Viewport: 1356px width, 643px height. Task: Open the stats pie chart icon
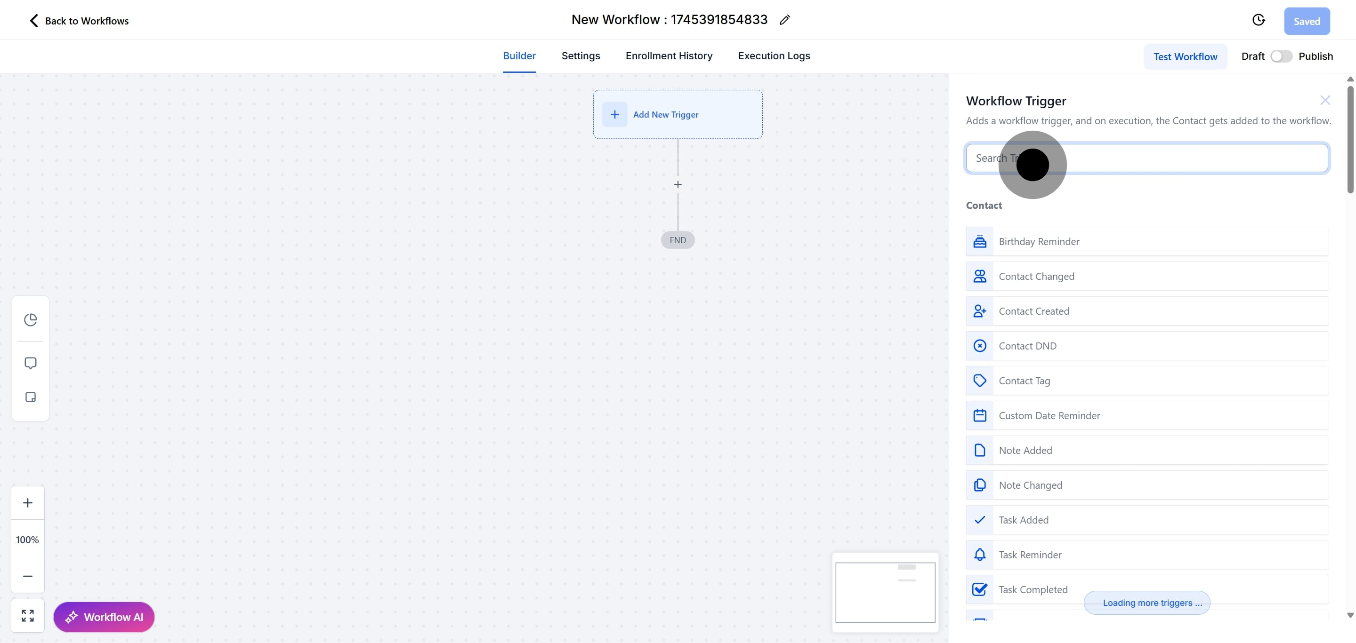coord(31,320)
